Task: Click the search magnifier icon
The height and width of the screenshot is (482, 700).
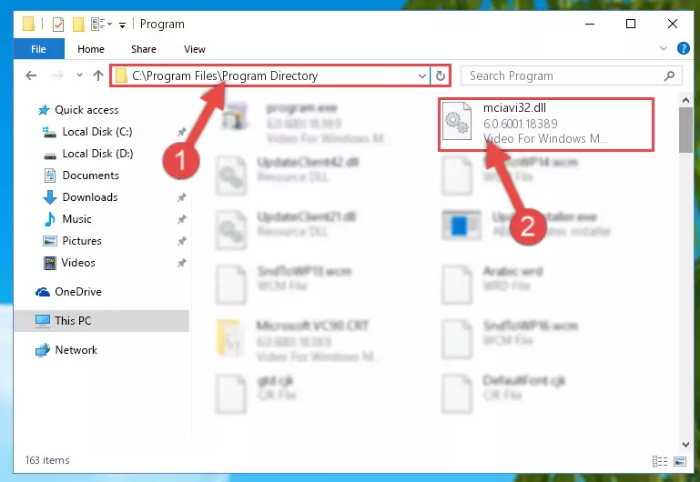Action: tap(669, 75)
